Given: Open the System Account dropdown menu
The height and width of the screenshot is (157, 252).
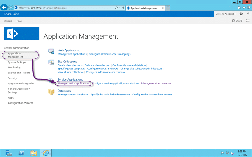Looking at the screenshot, I should 226,14.
